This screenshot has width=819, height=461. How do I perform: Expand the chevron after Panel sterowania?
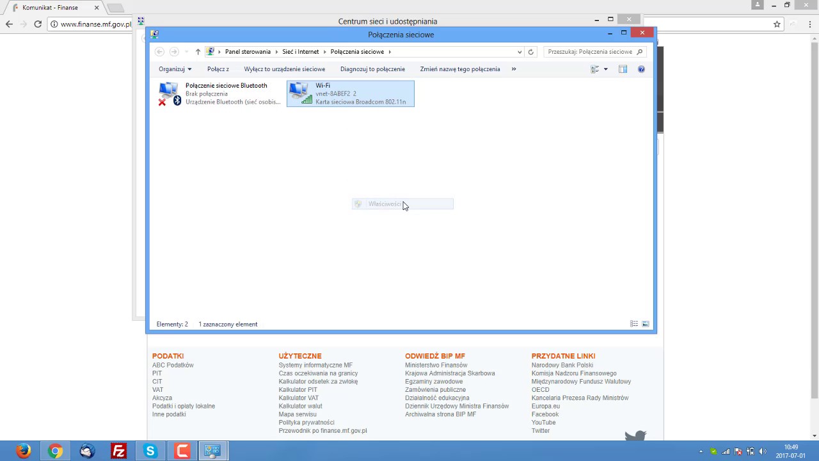(276, 52)
